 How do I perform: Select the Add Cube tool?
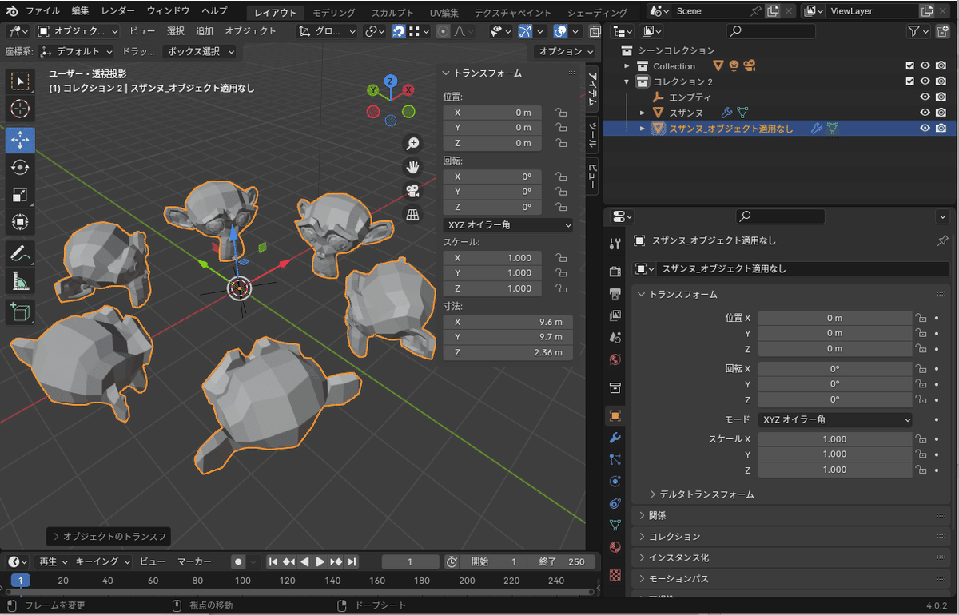coord(20,311)
